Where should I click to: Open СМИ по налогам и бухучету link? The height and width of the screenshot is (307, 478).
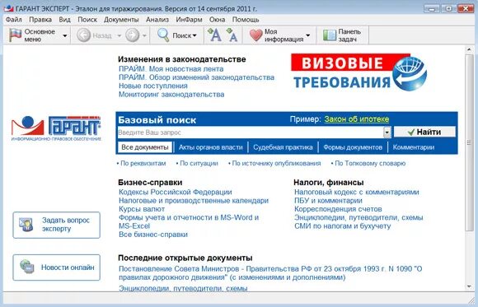(342, 226)
